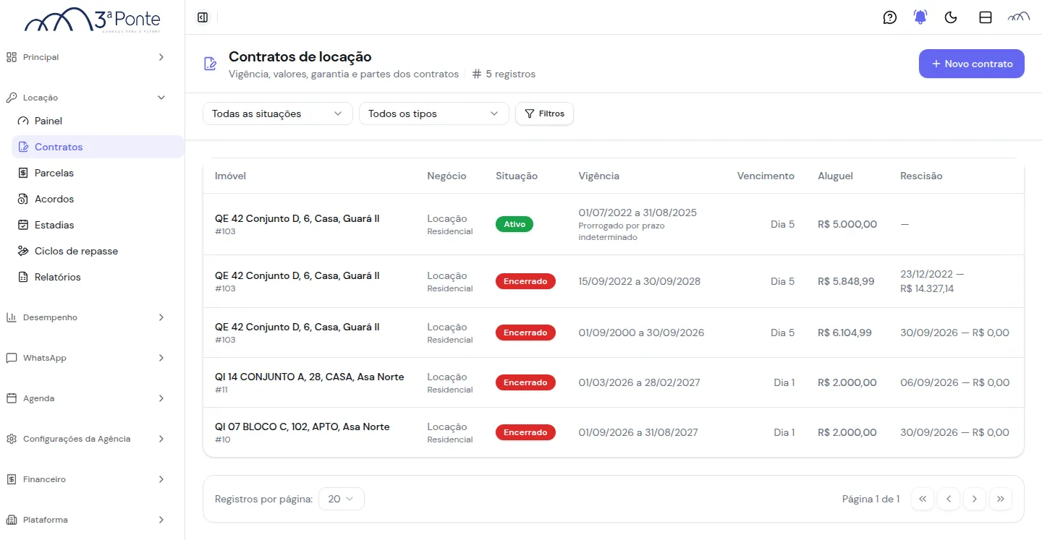Open Painel in the sidebar

point(98,121)
